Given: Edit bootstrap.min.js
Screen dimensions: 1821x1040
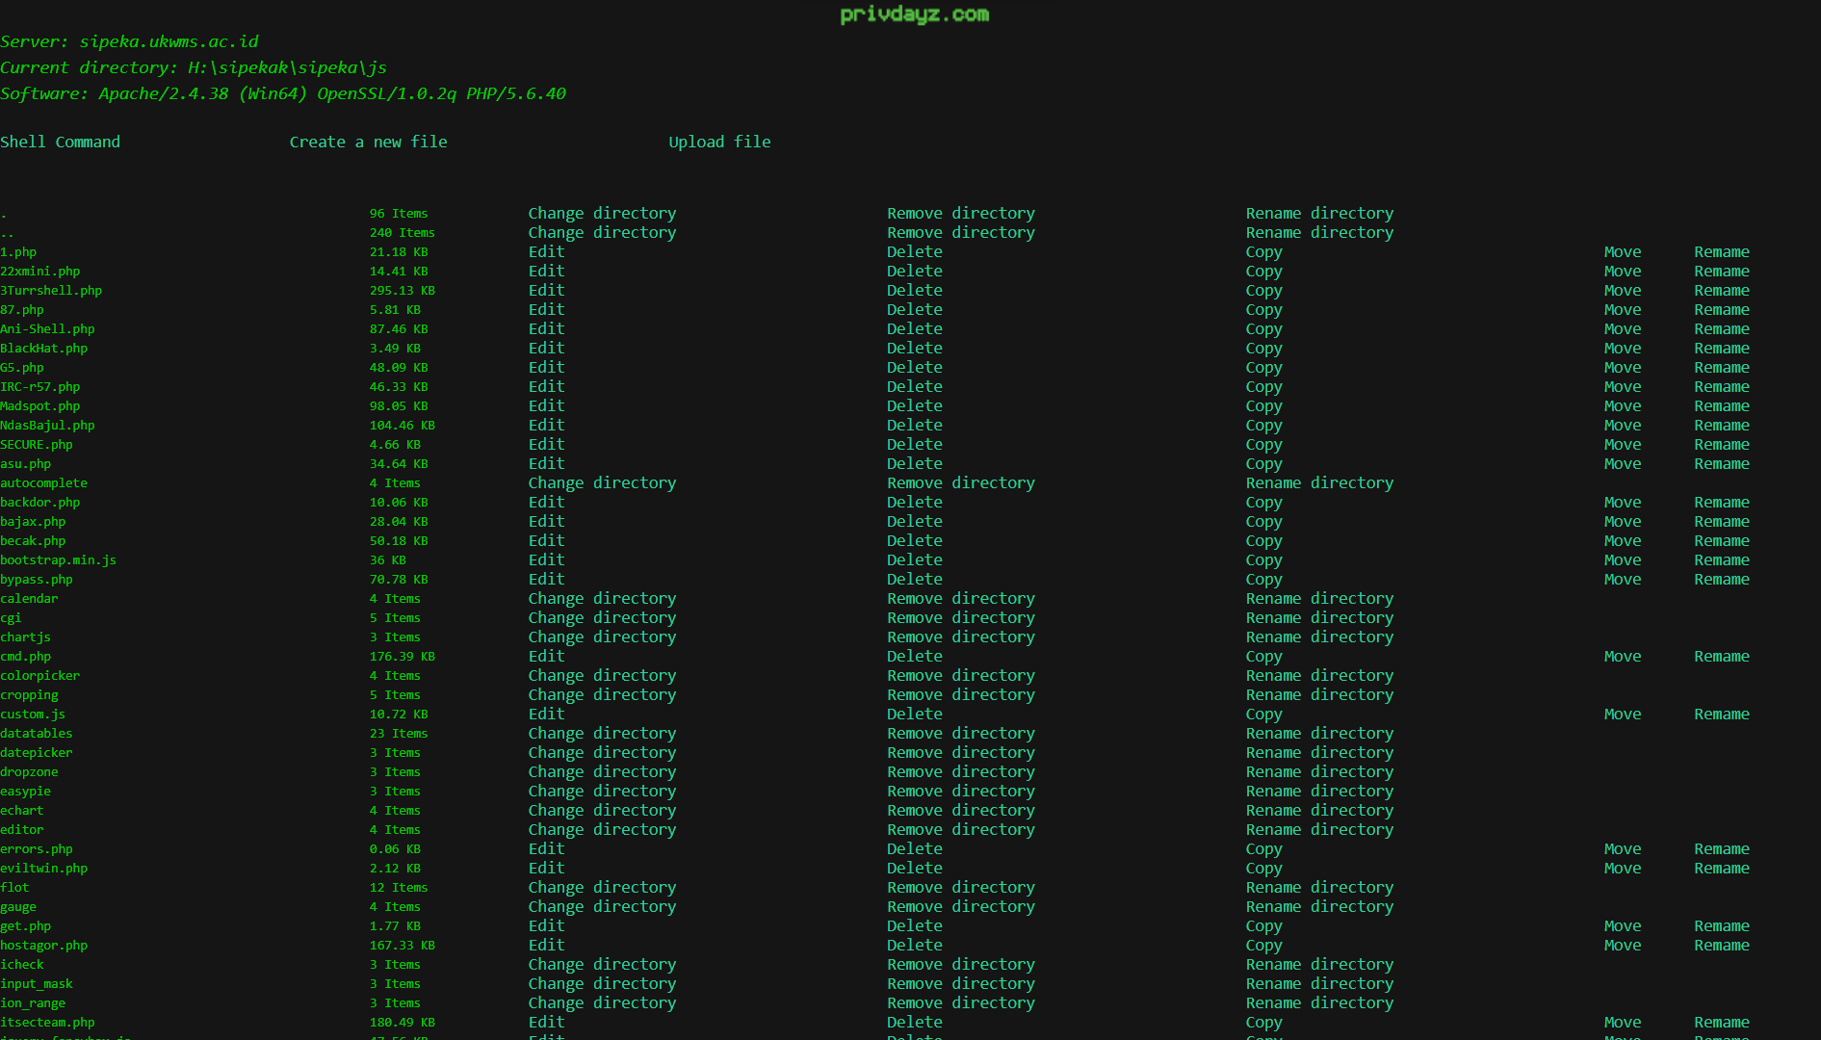Looking at the screenshot, I should click(x=546, y=559).
